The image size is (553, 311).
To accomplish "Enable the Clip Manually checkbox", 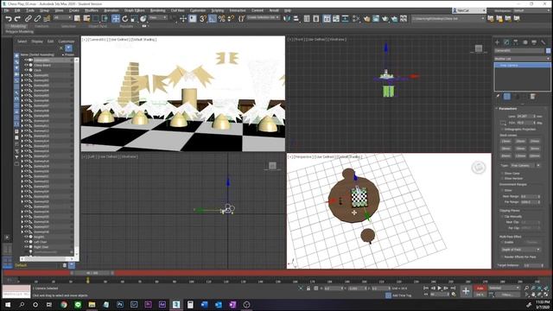I will (x=502, y=217).
